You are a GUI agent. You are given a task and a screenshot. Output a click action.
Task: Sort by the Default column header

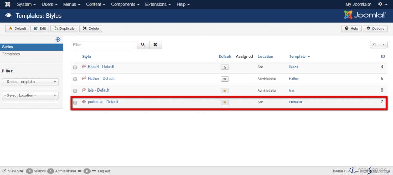coord(225,57)
